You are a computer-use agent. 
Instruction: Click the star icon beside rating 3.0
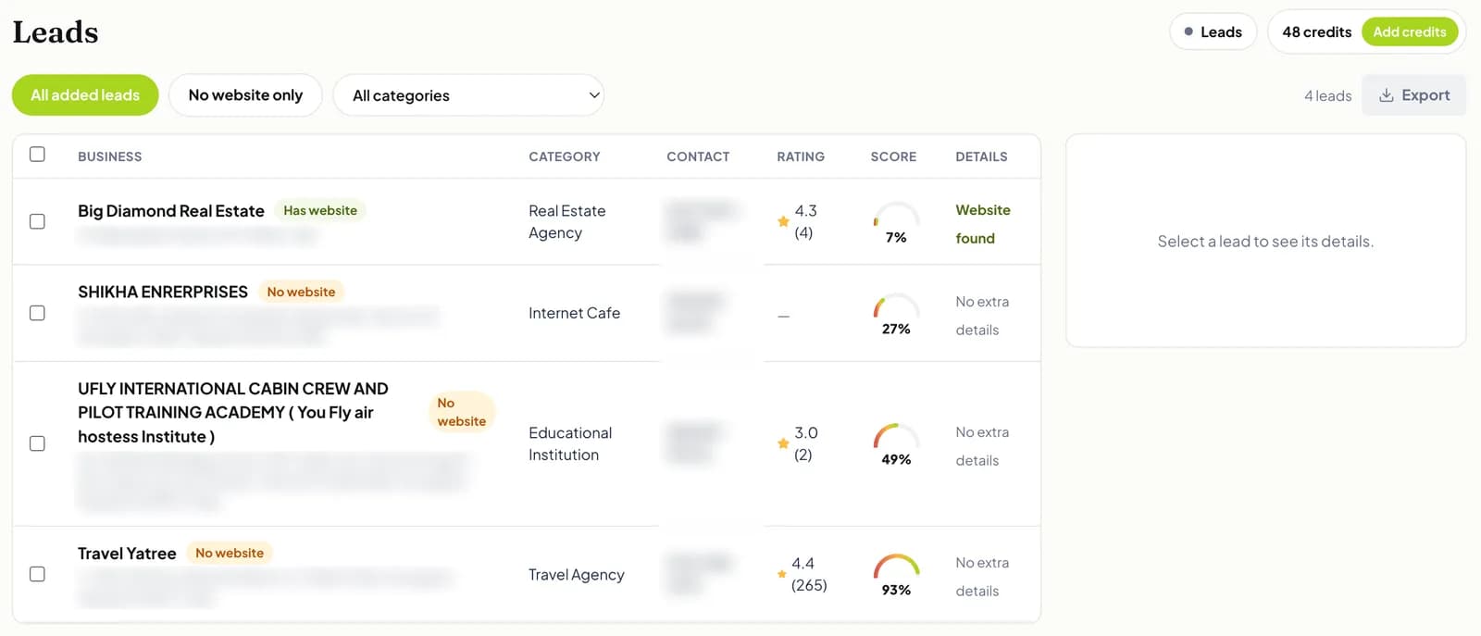[783, 443]
